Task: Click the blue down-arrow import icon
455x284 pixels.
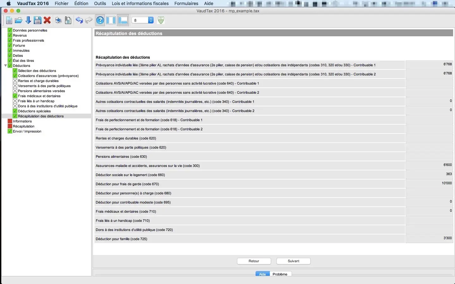Action: [28, 21]
